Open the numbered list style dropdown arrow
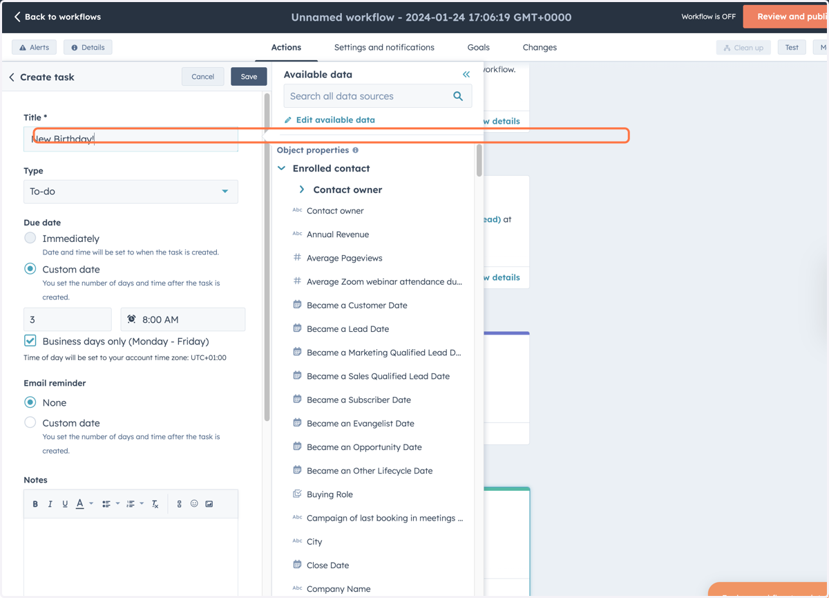This screenshot has width=829, height=598. (142, 503)
